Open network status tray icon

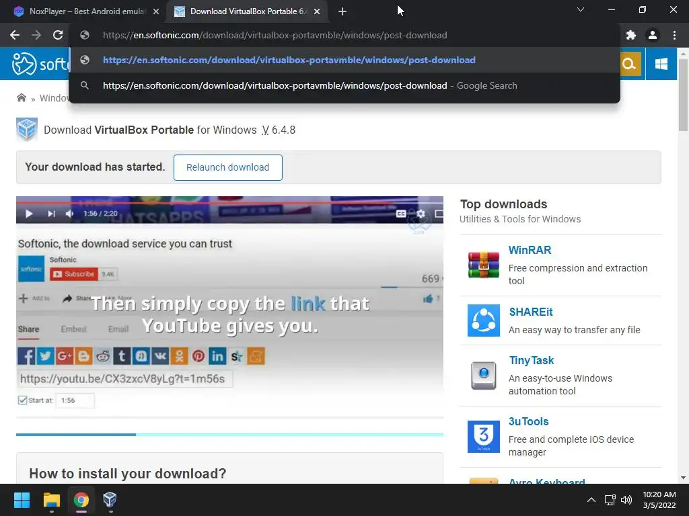(x=610, y=500)
